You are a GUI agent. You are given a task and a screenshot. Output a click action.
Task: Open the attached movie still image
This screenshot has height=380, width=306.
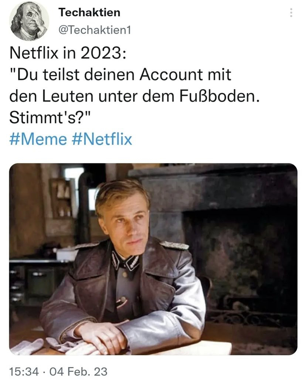tap(153, 259)
